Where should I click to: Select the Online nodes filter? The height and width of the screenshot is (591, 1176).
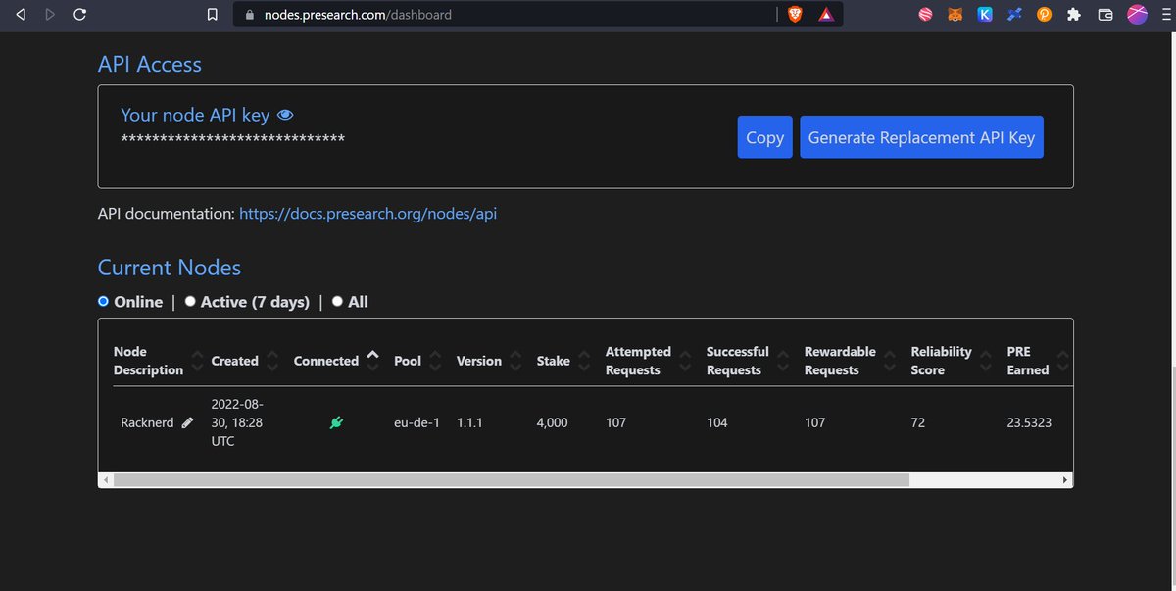point(103,302)
